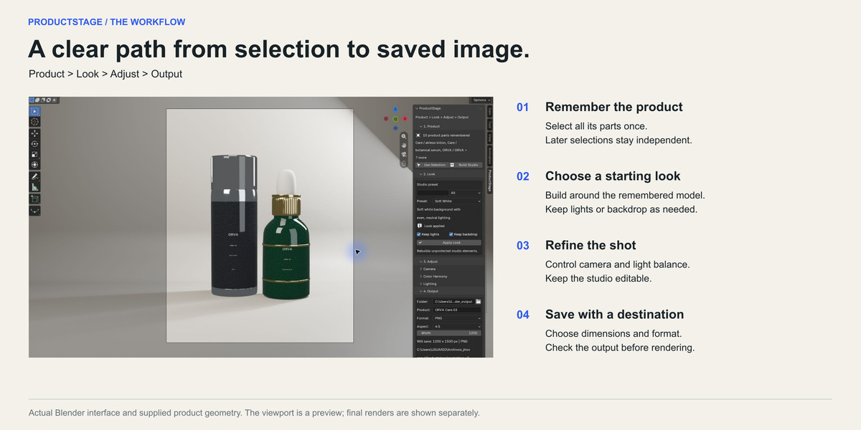Collapse the ProductStage panel header
The width and height of the screenshot is (861, 430).
(448, 108)
